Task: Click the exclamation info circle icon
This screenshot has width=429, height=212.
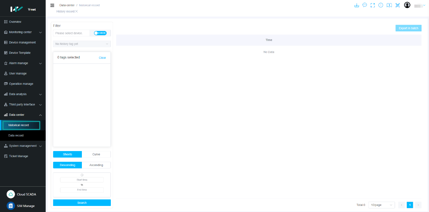Action: (381, 5)
